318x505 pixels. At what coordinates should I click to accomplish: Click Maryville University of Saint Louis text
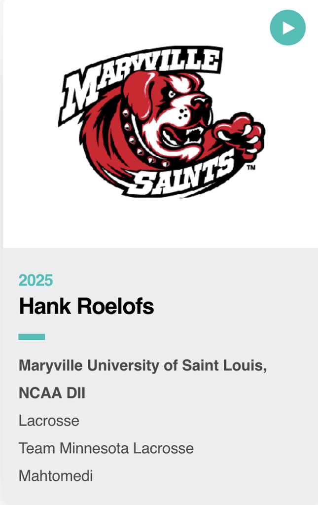[143, 366]
